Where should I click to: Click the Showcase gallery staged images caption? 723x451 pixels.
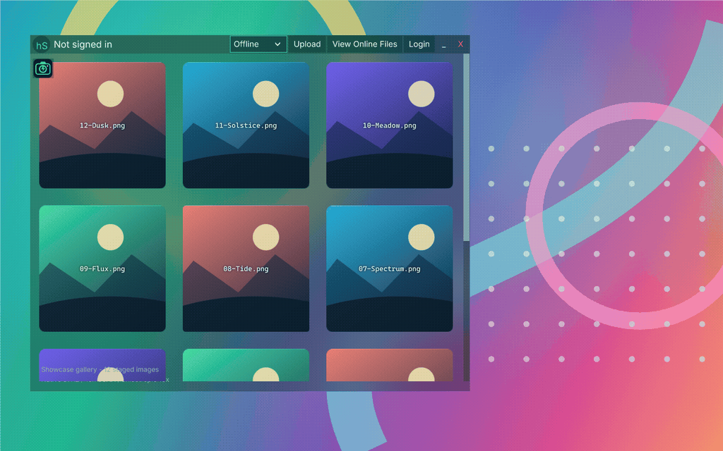point(100,369)
